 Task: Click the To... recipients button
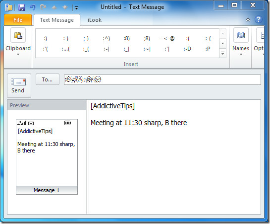click(48, 79)
